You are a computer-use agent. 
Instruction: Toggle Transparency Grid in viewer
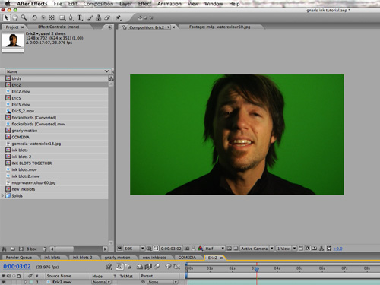click(x=236, y=249)
